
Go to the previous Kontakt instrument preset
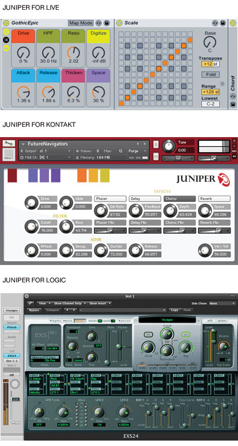click(x=138, y=144)
